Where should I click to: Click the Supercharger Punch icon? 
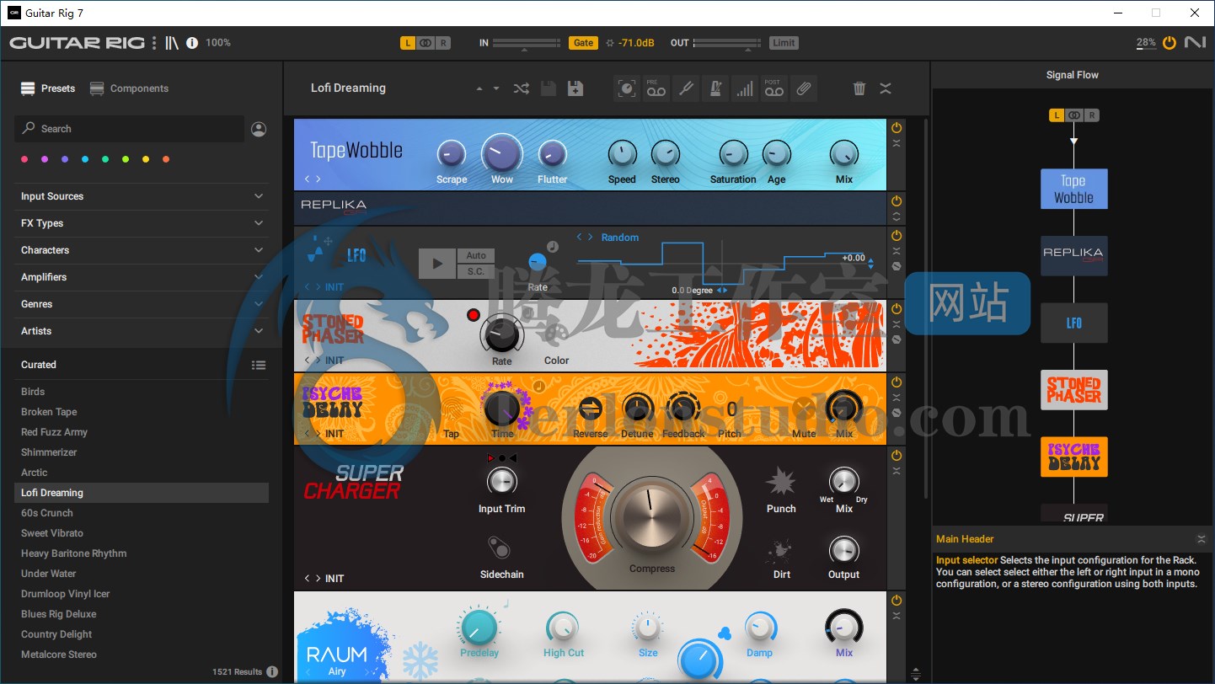[x=780, y=483]
